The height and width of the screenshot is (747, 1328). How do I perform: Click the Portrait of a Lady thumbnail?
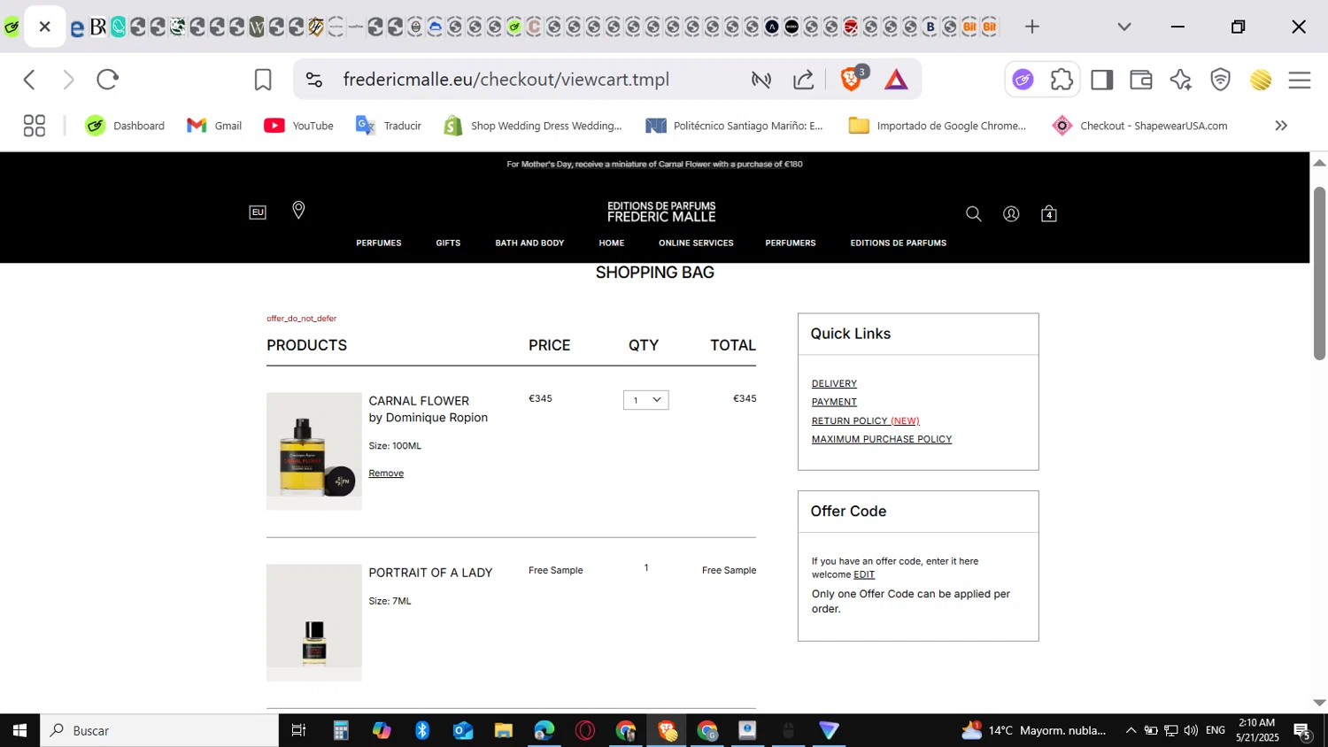pos(314,623)
